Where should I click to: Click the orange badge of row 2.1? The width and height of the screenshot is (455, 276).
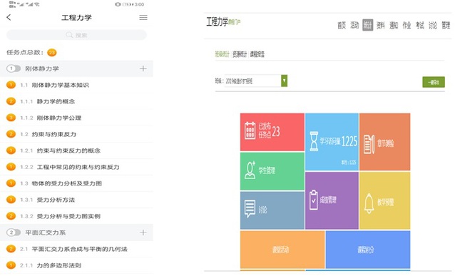pos(11,249)
